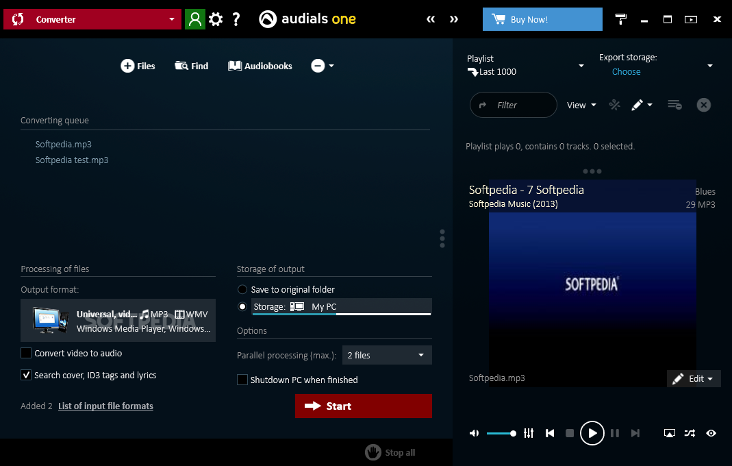The image size is (732, 466).
Task: Tick Shutdown PC when finished
Action: (242, 380)
